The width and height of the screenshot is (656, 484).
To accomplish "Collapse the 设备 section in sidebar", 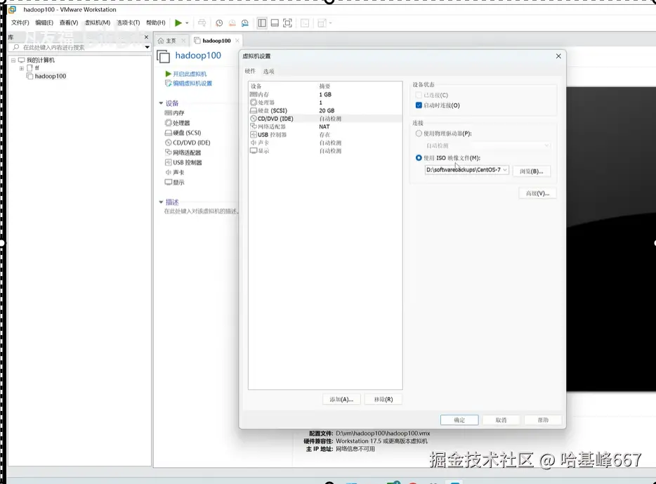I will pyautogui.click(x=162, y=103).
